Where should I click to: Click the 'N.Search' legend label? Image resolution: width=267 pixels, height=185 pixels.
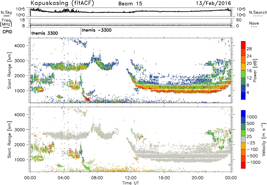point(258,12)
